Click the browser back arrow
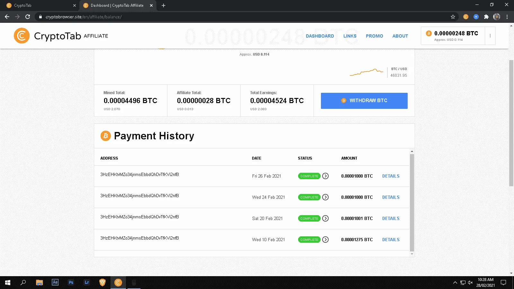Screen dimensions: 514x289 [x=7, y=17]
